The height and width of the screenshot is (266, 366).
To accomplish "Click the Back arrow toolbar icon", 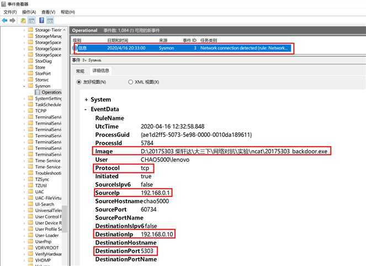I will pyautogui.click(x=4, y=20).
